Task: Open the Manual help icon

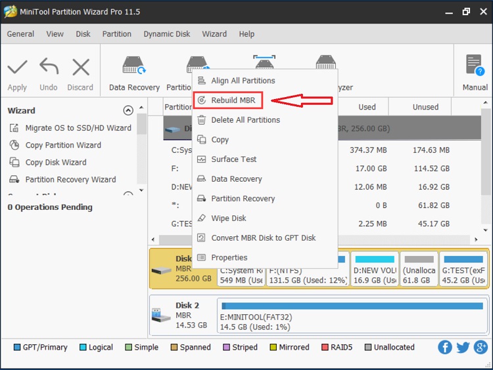Action: [x=475, y=65]
